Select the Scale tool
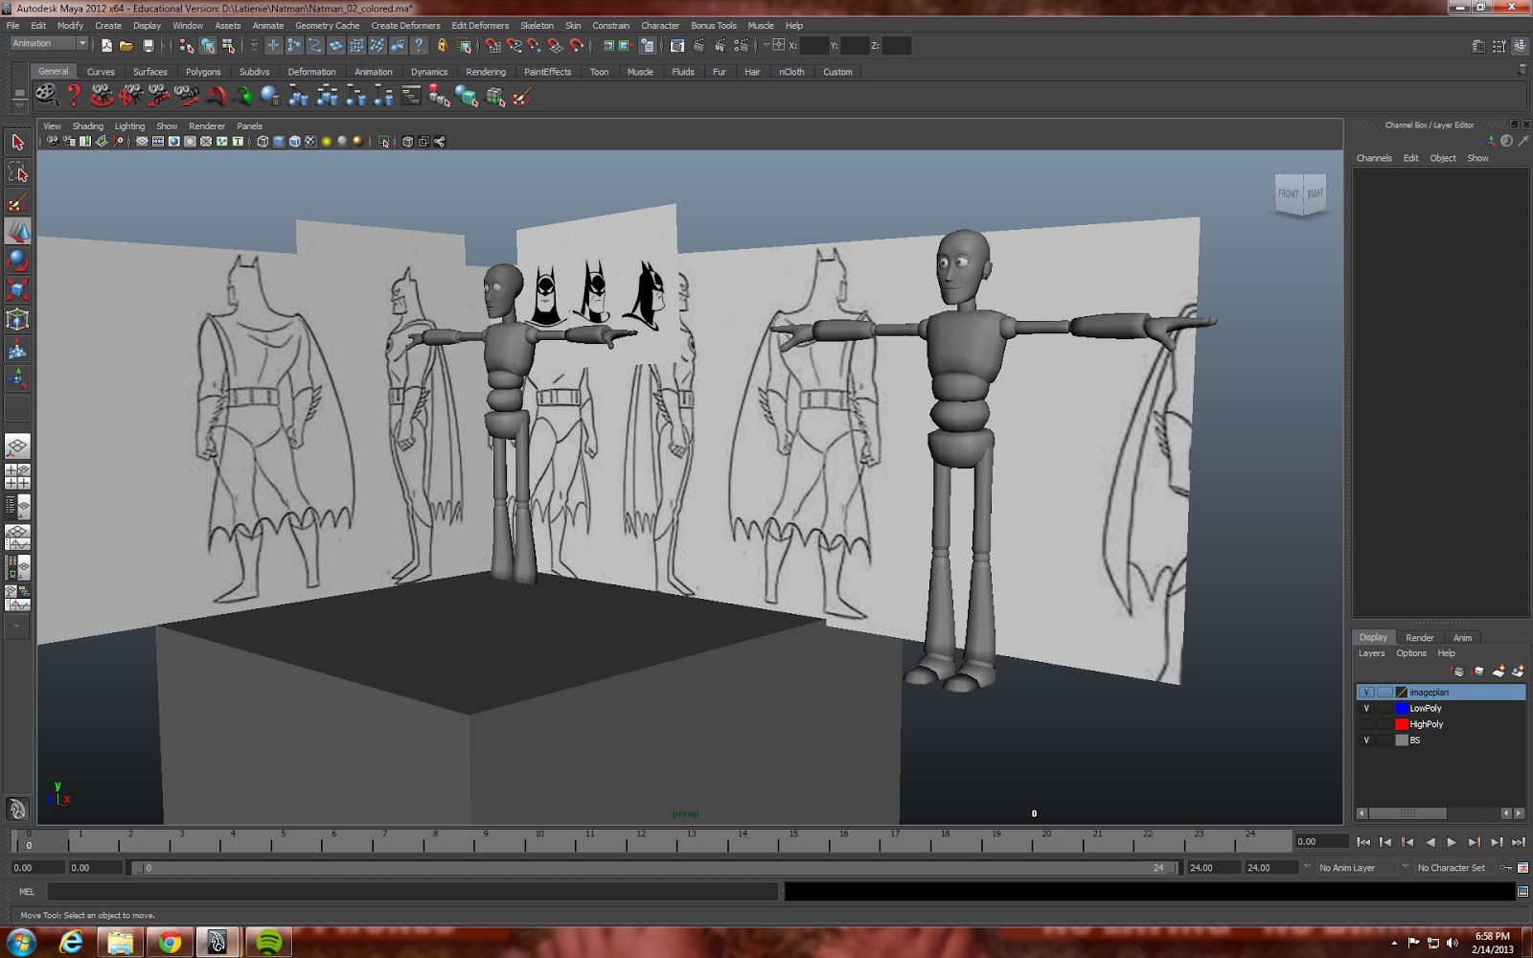The width and height of the screenshot is (1533, 958). click(x=17, y=288)
